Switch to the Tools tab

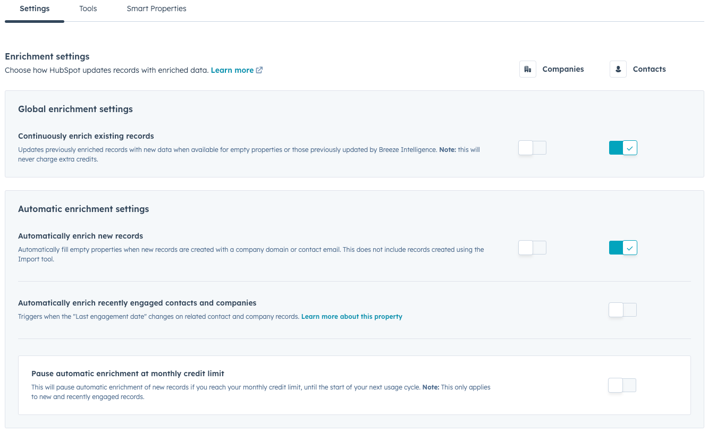pyautogui.click(x=88, y=9)
